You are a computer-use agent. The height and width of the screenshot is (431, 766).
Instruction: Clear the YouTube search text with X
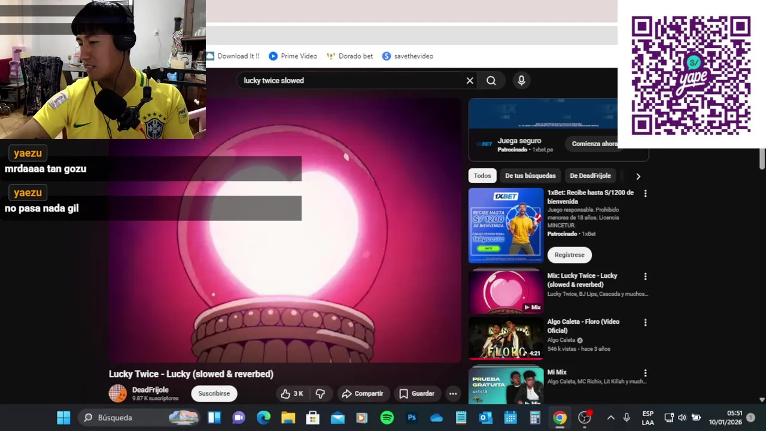click(470, 81)
